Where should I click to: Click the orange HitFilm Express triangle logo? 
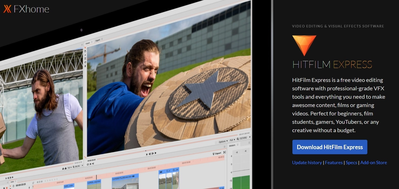point(304,46)
